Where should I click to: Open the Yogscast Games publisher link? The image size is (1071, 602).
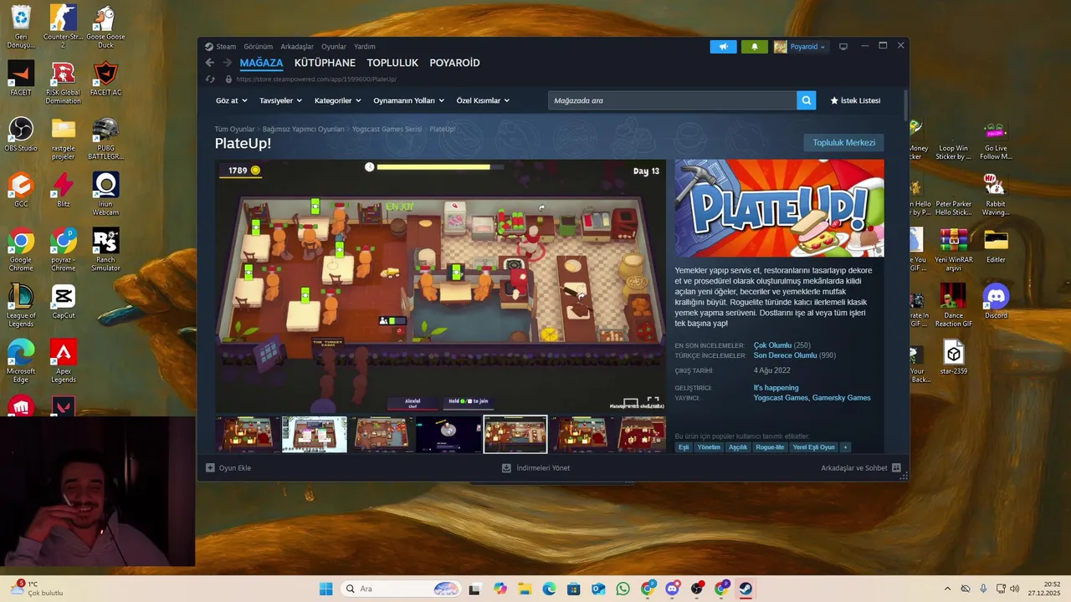(781, 398)
